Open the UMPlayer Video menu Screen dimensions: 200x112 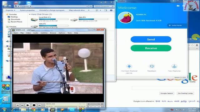tap(28, 33)
